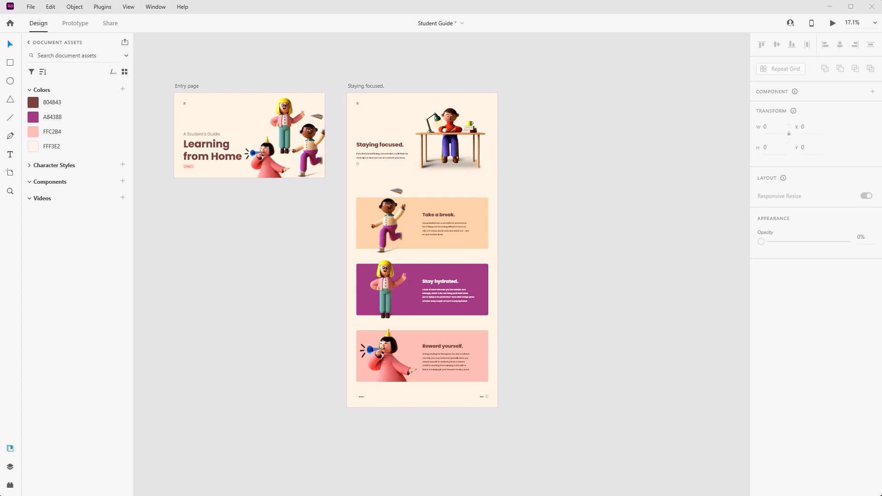Image resolution: width=882 pixels, height=496 pixels.
Task: Toggle the lock aspect ratio icon
Action: tap(789, 134)
